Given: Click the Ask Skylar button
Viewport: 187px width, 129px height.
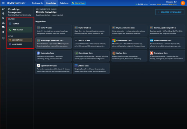Looking at the screenshot, I should (78, 3).
